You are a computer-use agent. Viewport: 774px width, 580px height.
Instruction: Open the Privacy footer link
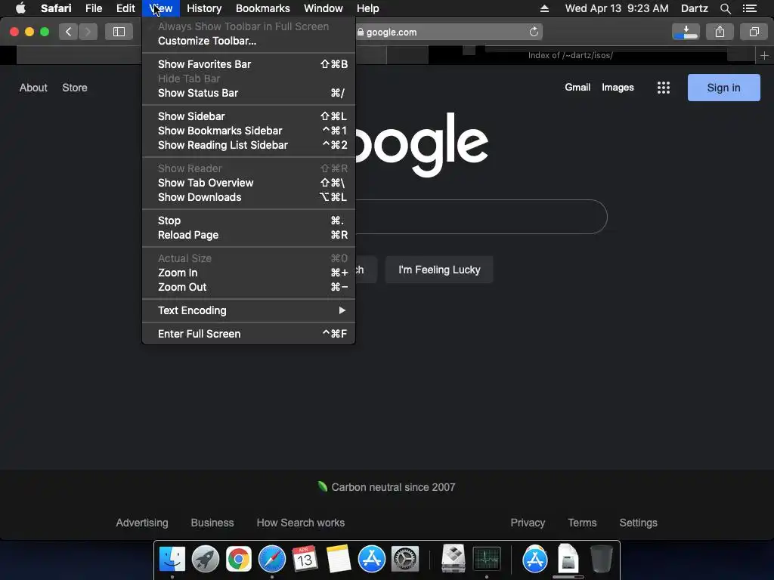pos(528,523)
